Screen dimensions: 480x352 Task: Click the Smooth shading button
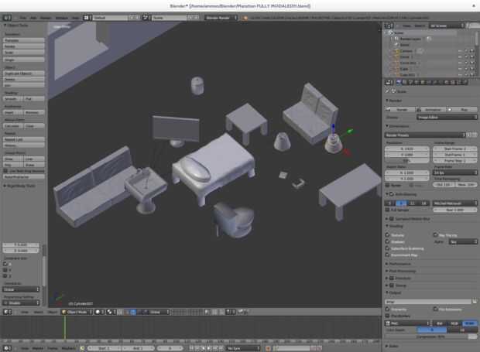click(13, 99)
